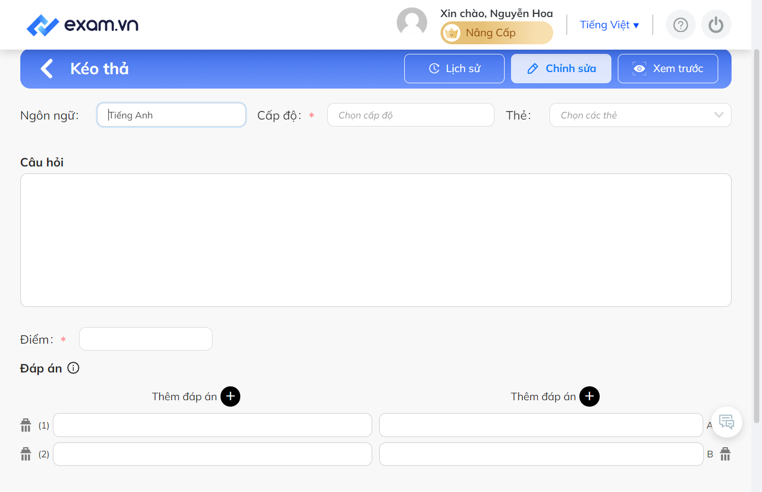Click the answer (2) left input field
This screenshot has height=492, width=762.
213,454
